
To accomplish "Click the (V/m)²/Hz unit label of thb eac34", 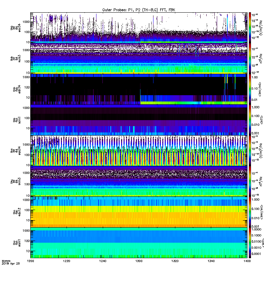I will tap(261, 28).
